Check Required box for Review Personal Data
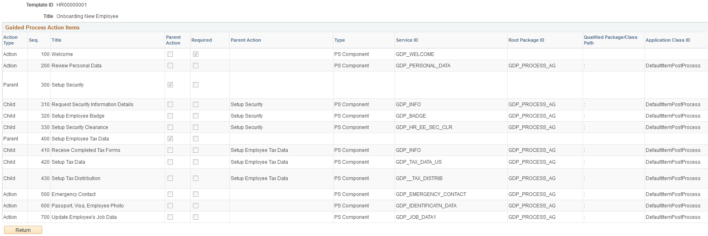The width and height of the screenshot is (708, 236). point(196,66)
